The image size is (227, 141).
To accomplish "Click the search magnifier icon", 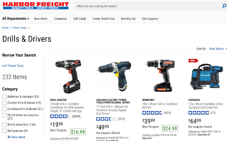I will [x=224, y=6].
